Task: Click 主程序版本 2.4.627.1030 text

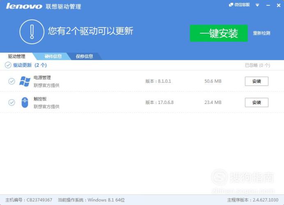Action: coord(253,200)
